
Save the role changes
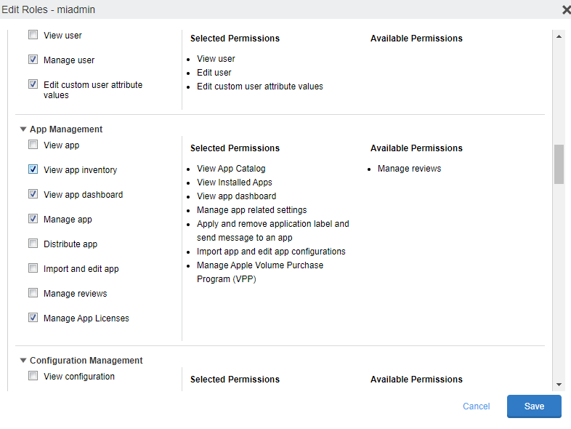[534, 406]
